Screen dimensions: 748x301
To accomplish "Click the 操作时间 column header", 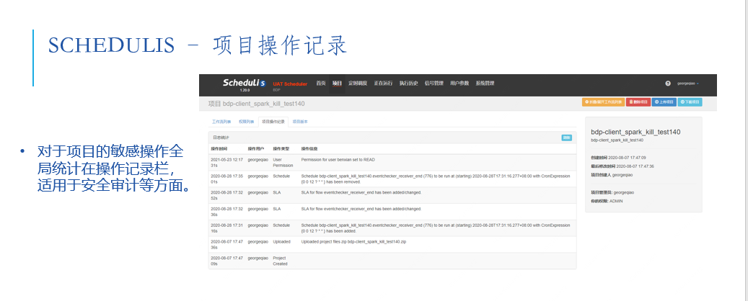I will tap(218, 148).
